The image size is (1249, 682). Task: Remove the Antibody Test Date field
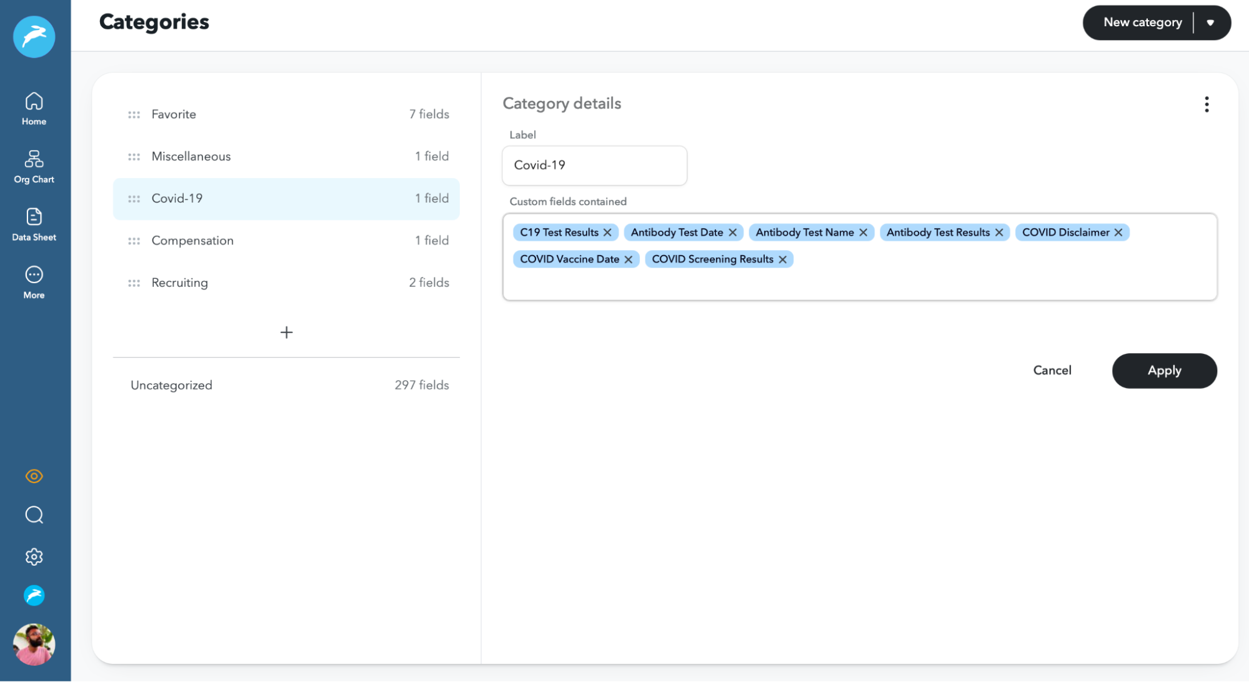tap(732, 232)
